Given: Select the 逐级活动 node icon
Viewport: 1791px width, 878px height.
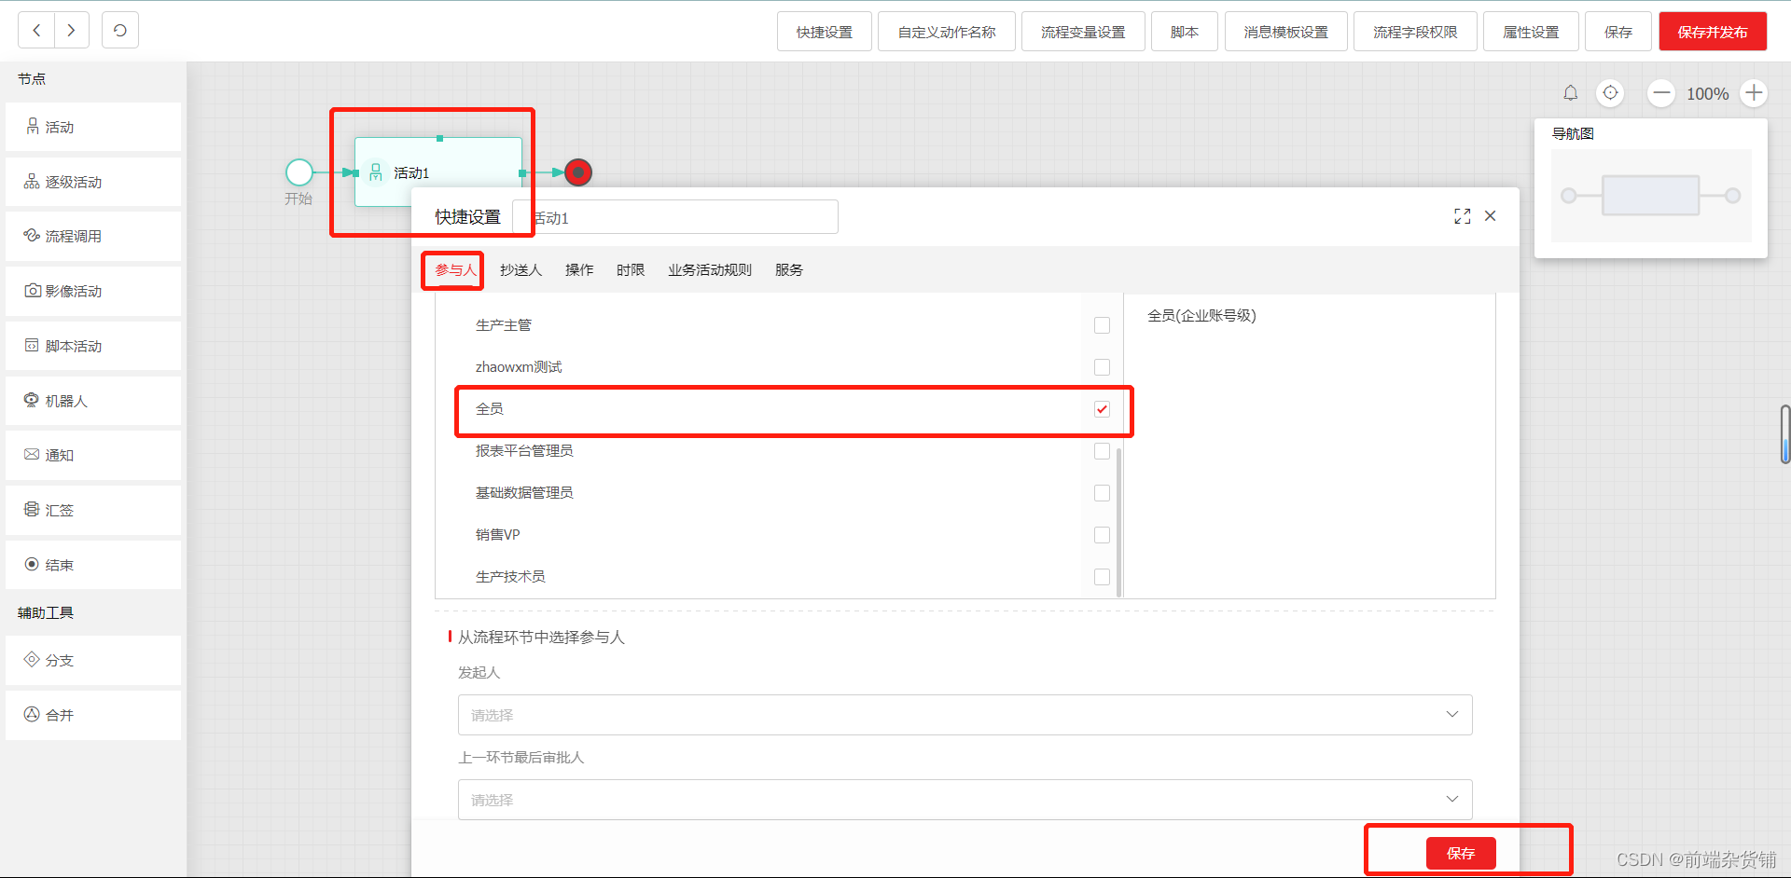Looking at the screenshot, I should [x=32, y=181].
